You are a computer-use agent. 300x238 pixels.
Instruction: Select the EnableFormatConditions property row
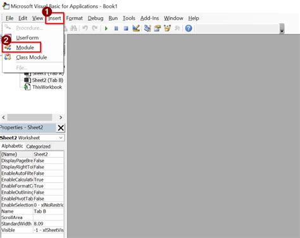[x=32, y=186]
